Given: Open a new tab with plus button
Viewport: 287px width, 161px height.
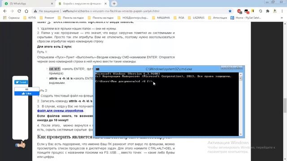Looking at the screenshot, I should pyautogui.click(x=114, y=4).
